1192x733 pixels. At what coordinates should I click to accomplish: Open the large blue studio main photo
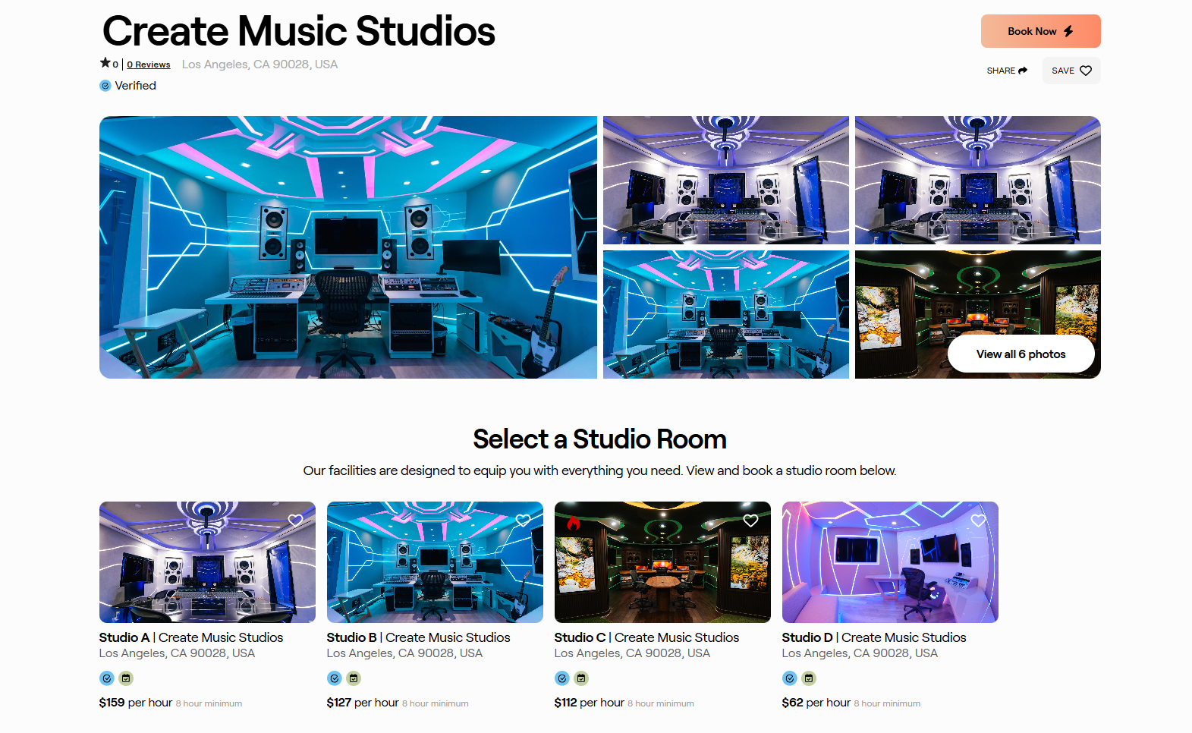[348, 247]
